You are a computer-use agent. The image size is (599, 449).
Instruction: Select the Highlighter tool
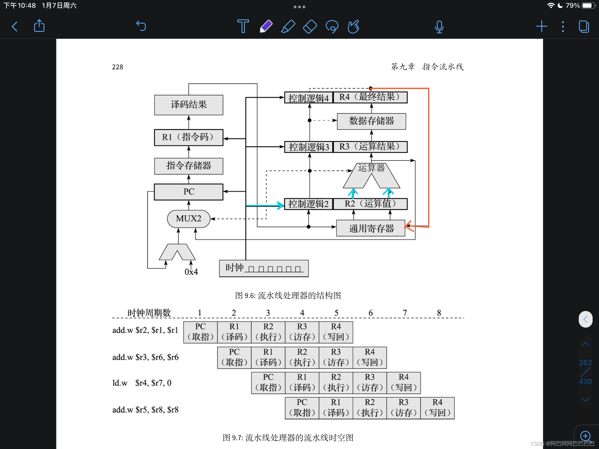(288, 26)
